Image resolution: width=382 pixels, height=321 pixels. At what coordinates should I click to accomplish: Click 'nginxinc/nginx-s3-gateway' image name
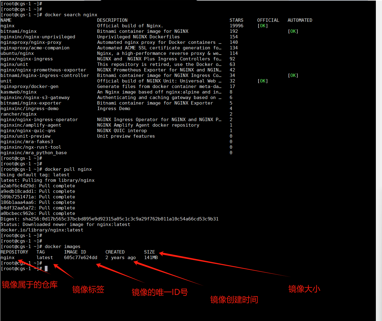[x=35, y=97]
